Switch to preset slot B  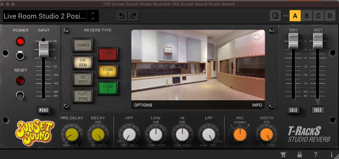307,16
